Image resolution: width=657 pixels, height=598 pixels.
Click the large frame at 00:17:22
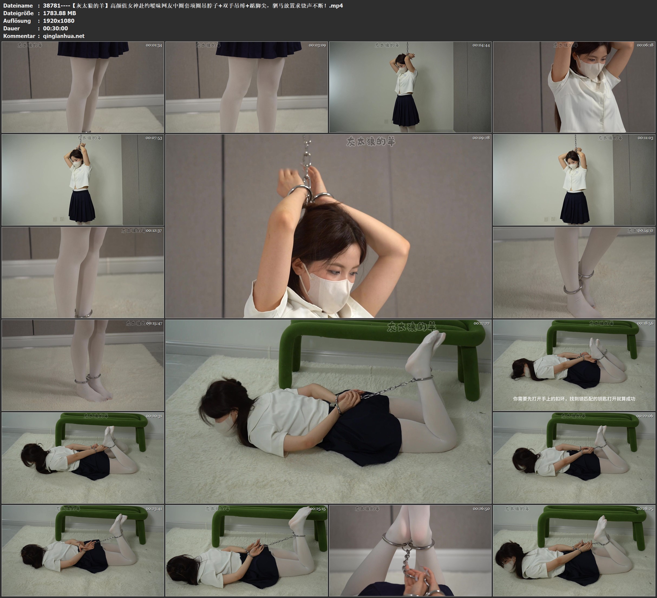(x=328, y=411)
